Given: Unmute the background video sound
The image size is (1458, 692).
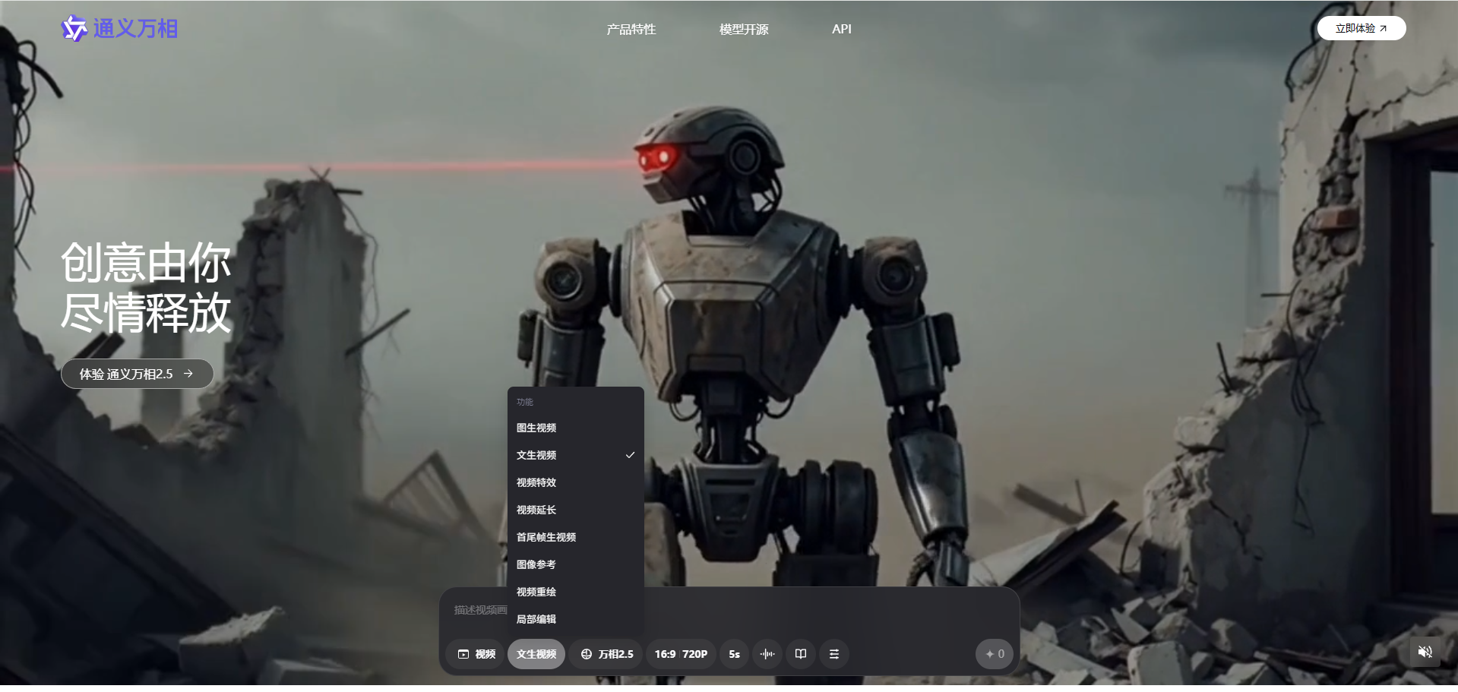Looking at the screenshot, I should (x=1425, y=652).
